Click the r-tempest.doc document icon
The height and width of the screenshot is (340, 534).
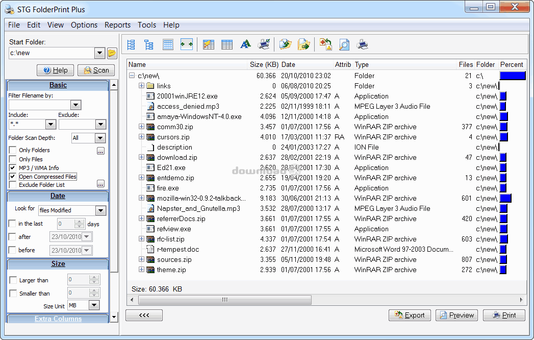pos(150,249)
